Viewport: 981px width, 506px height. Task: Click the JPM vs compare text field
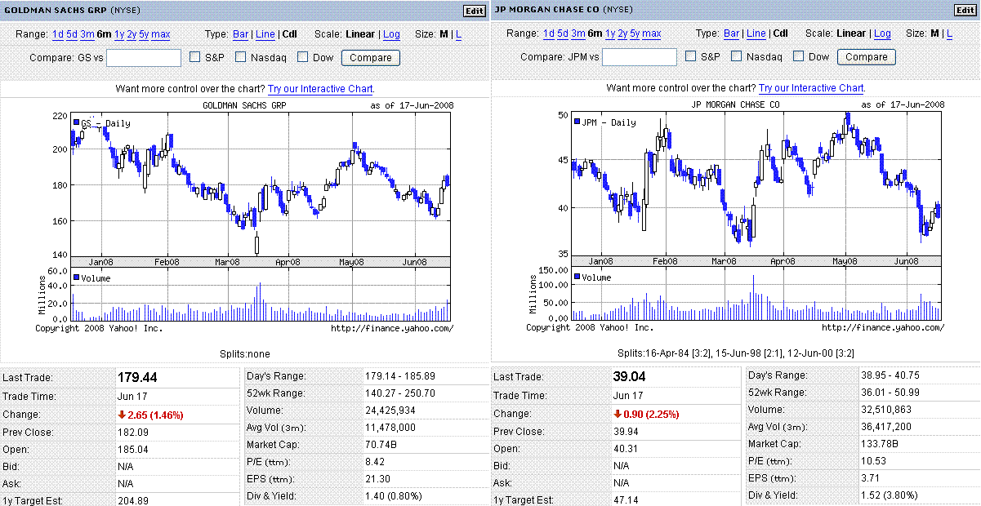point(640,58)
